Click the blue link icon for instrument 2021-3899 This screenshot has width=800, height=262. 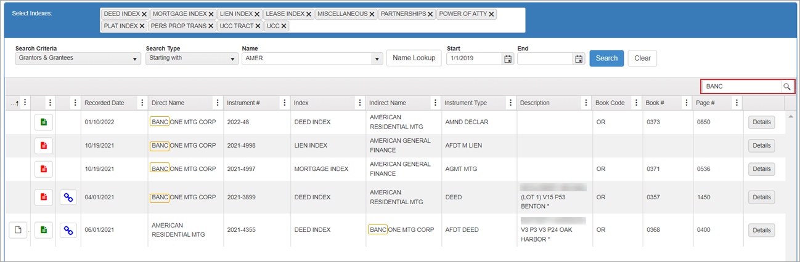pyautogui.click(x=68, y=197)
